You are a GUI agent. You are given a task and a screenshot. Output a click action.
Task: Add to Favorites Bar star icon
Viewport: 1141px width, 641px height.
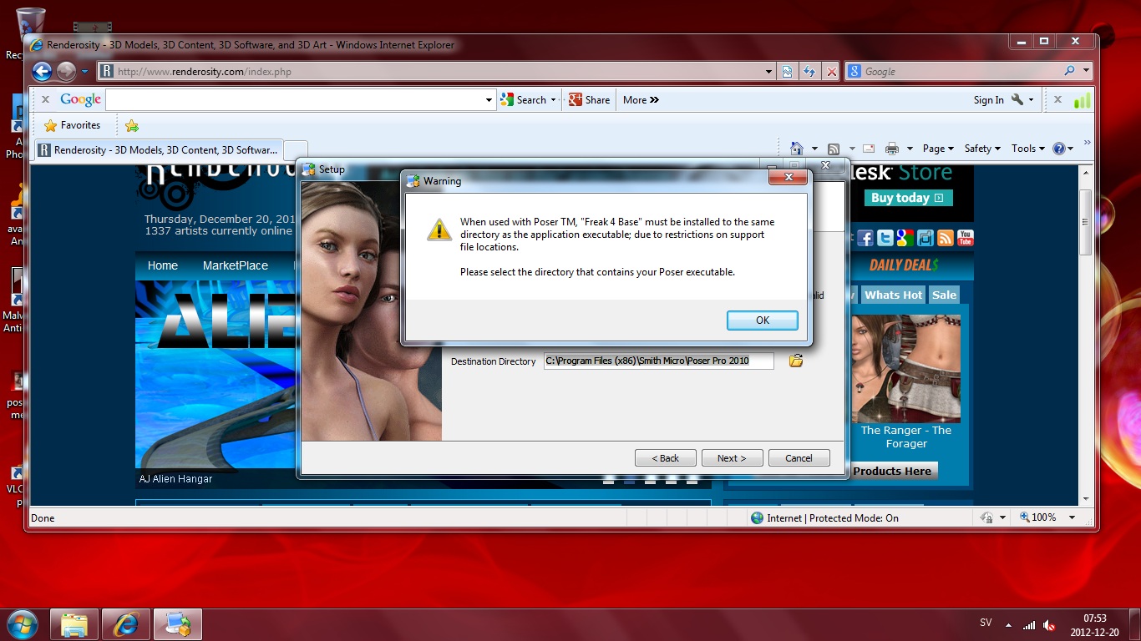coord(131,125)
